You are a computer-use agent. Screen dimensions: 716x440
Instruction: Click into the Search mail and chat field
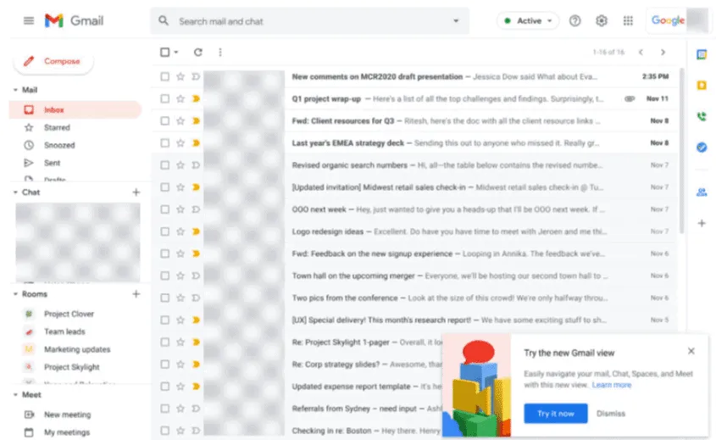pyautogui.click(x=305, y=21)
